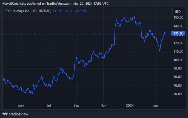This screenshot has width=188, height=118.
Task: Click the 150.00 price scale label
Action: [178, 17]
